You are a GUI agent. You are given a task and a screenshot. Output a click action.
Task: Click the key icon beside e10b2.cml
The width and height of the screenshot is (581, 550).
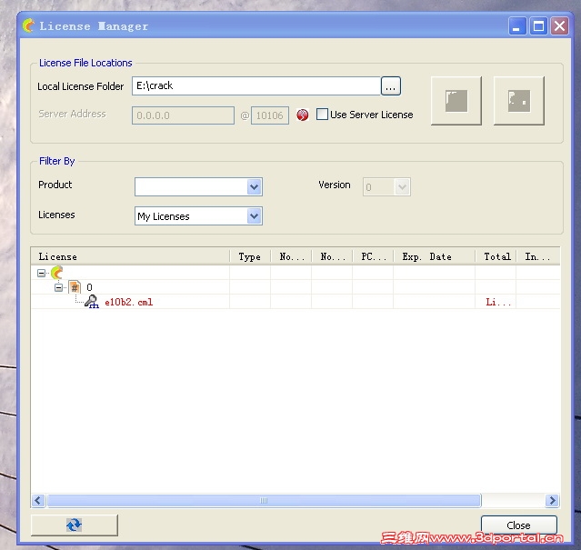pos(92,302)
